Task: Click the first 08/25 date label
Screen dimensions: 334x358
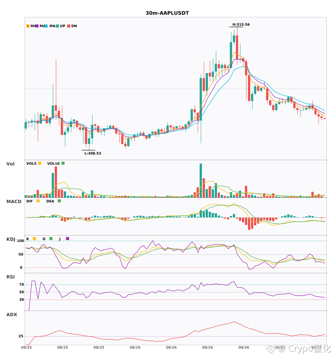Action: pos(26,347)
